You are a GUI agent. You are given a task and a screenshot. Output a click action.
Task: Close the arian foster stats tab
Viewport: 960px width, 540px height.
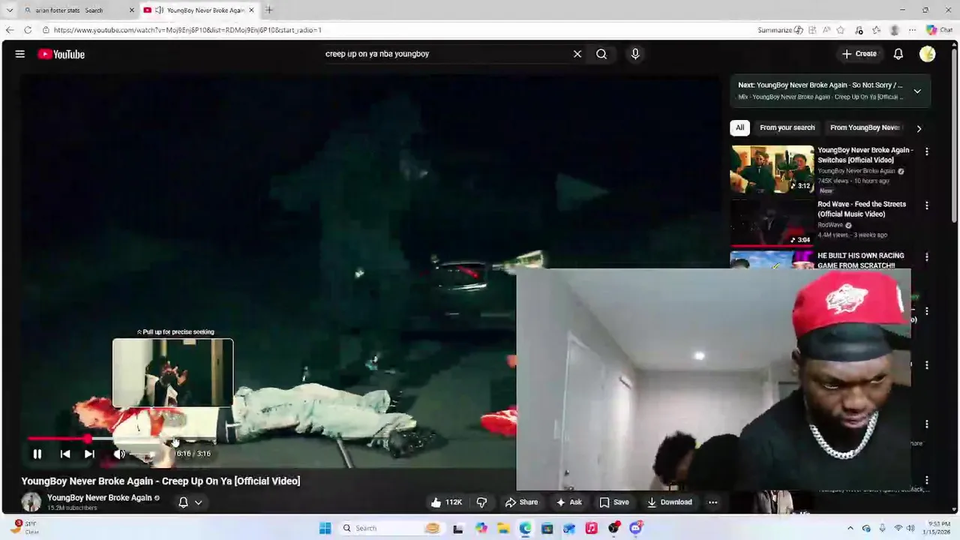coord(132,10)
